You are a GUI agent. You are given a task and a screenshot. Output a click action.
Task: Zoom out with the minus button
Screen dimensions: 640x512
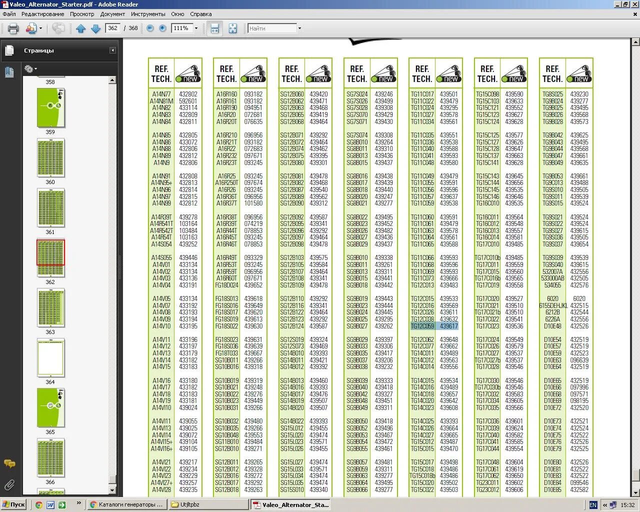click(x=150, y=28)
